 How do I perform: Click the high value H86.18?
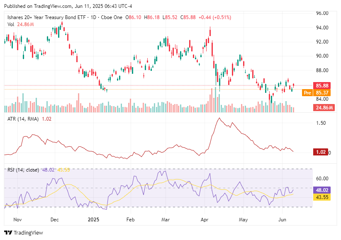pos(152,17)
